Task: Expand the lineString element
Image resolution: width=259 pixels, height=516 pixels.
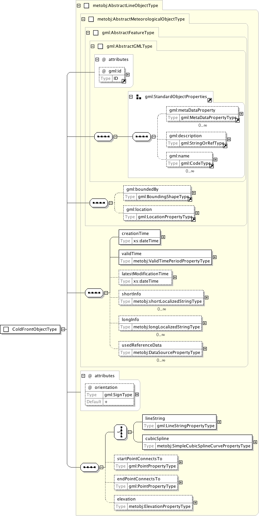Action: [219, 422]
